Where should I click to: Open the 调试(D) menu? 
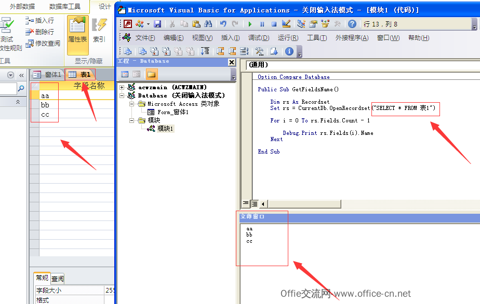pyautogui.click(x=259, y=38)
